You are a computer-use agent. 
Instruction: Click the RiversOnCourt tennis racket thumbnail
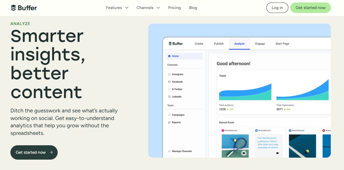[x=235, y=145]
